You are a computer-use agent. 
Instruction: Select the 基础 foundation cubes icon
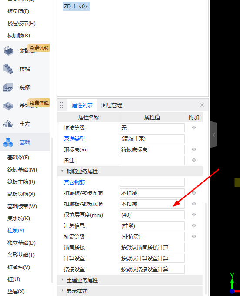point(8,142)
